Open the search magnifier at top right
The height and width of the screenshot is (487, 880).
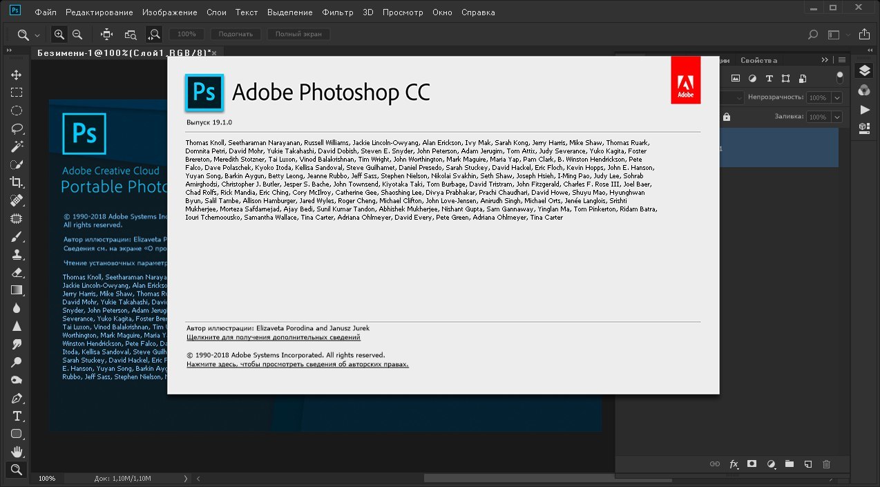coord(813,34)
